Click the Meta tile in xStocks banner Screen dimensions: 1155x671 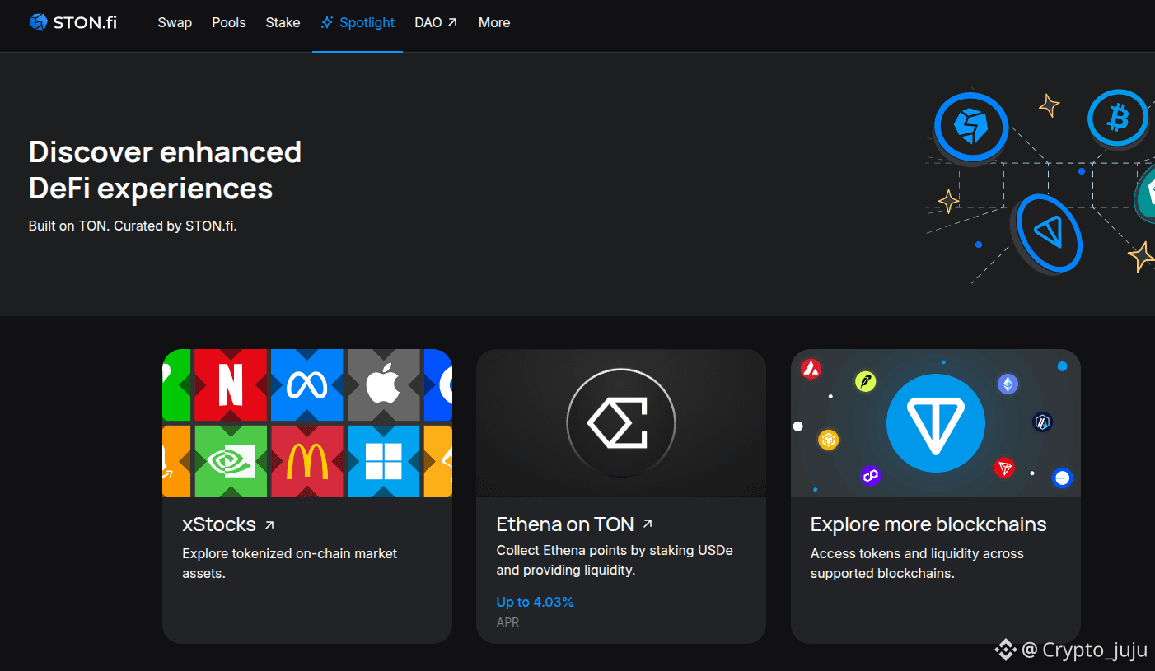pyautogui.click(x=306, y=385)
